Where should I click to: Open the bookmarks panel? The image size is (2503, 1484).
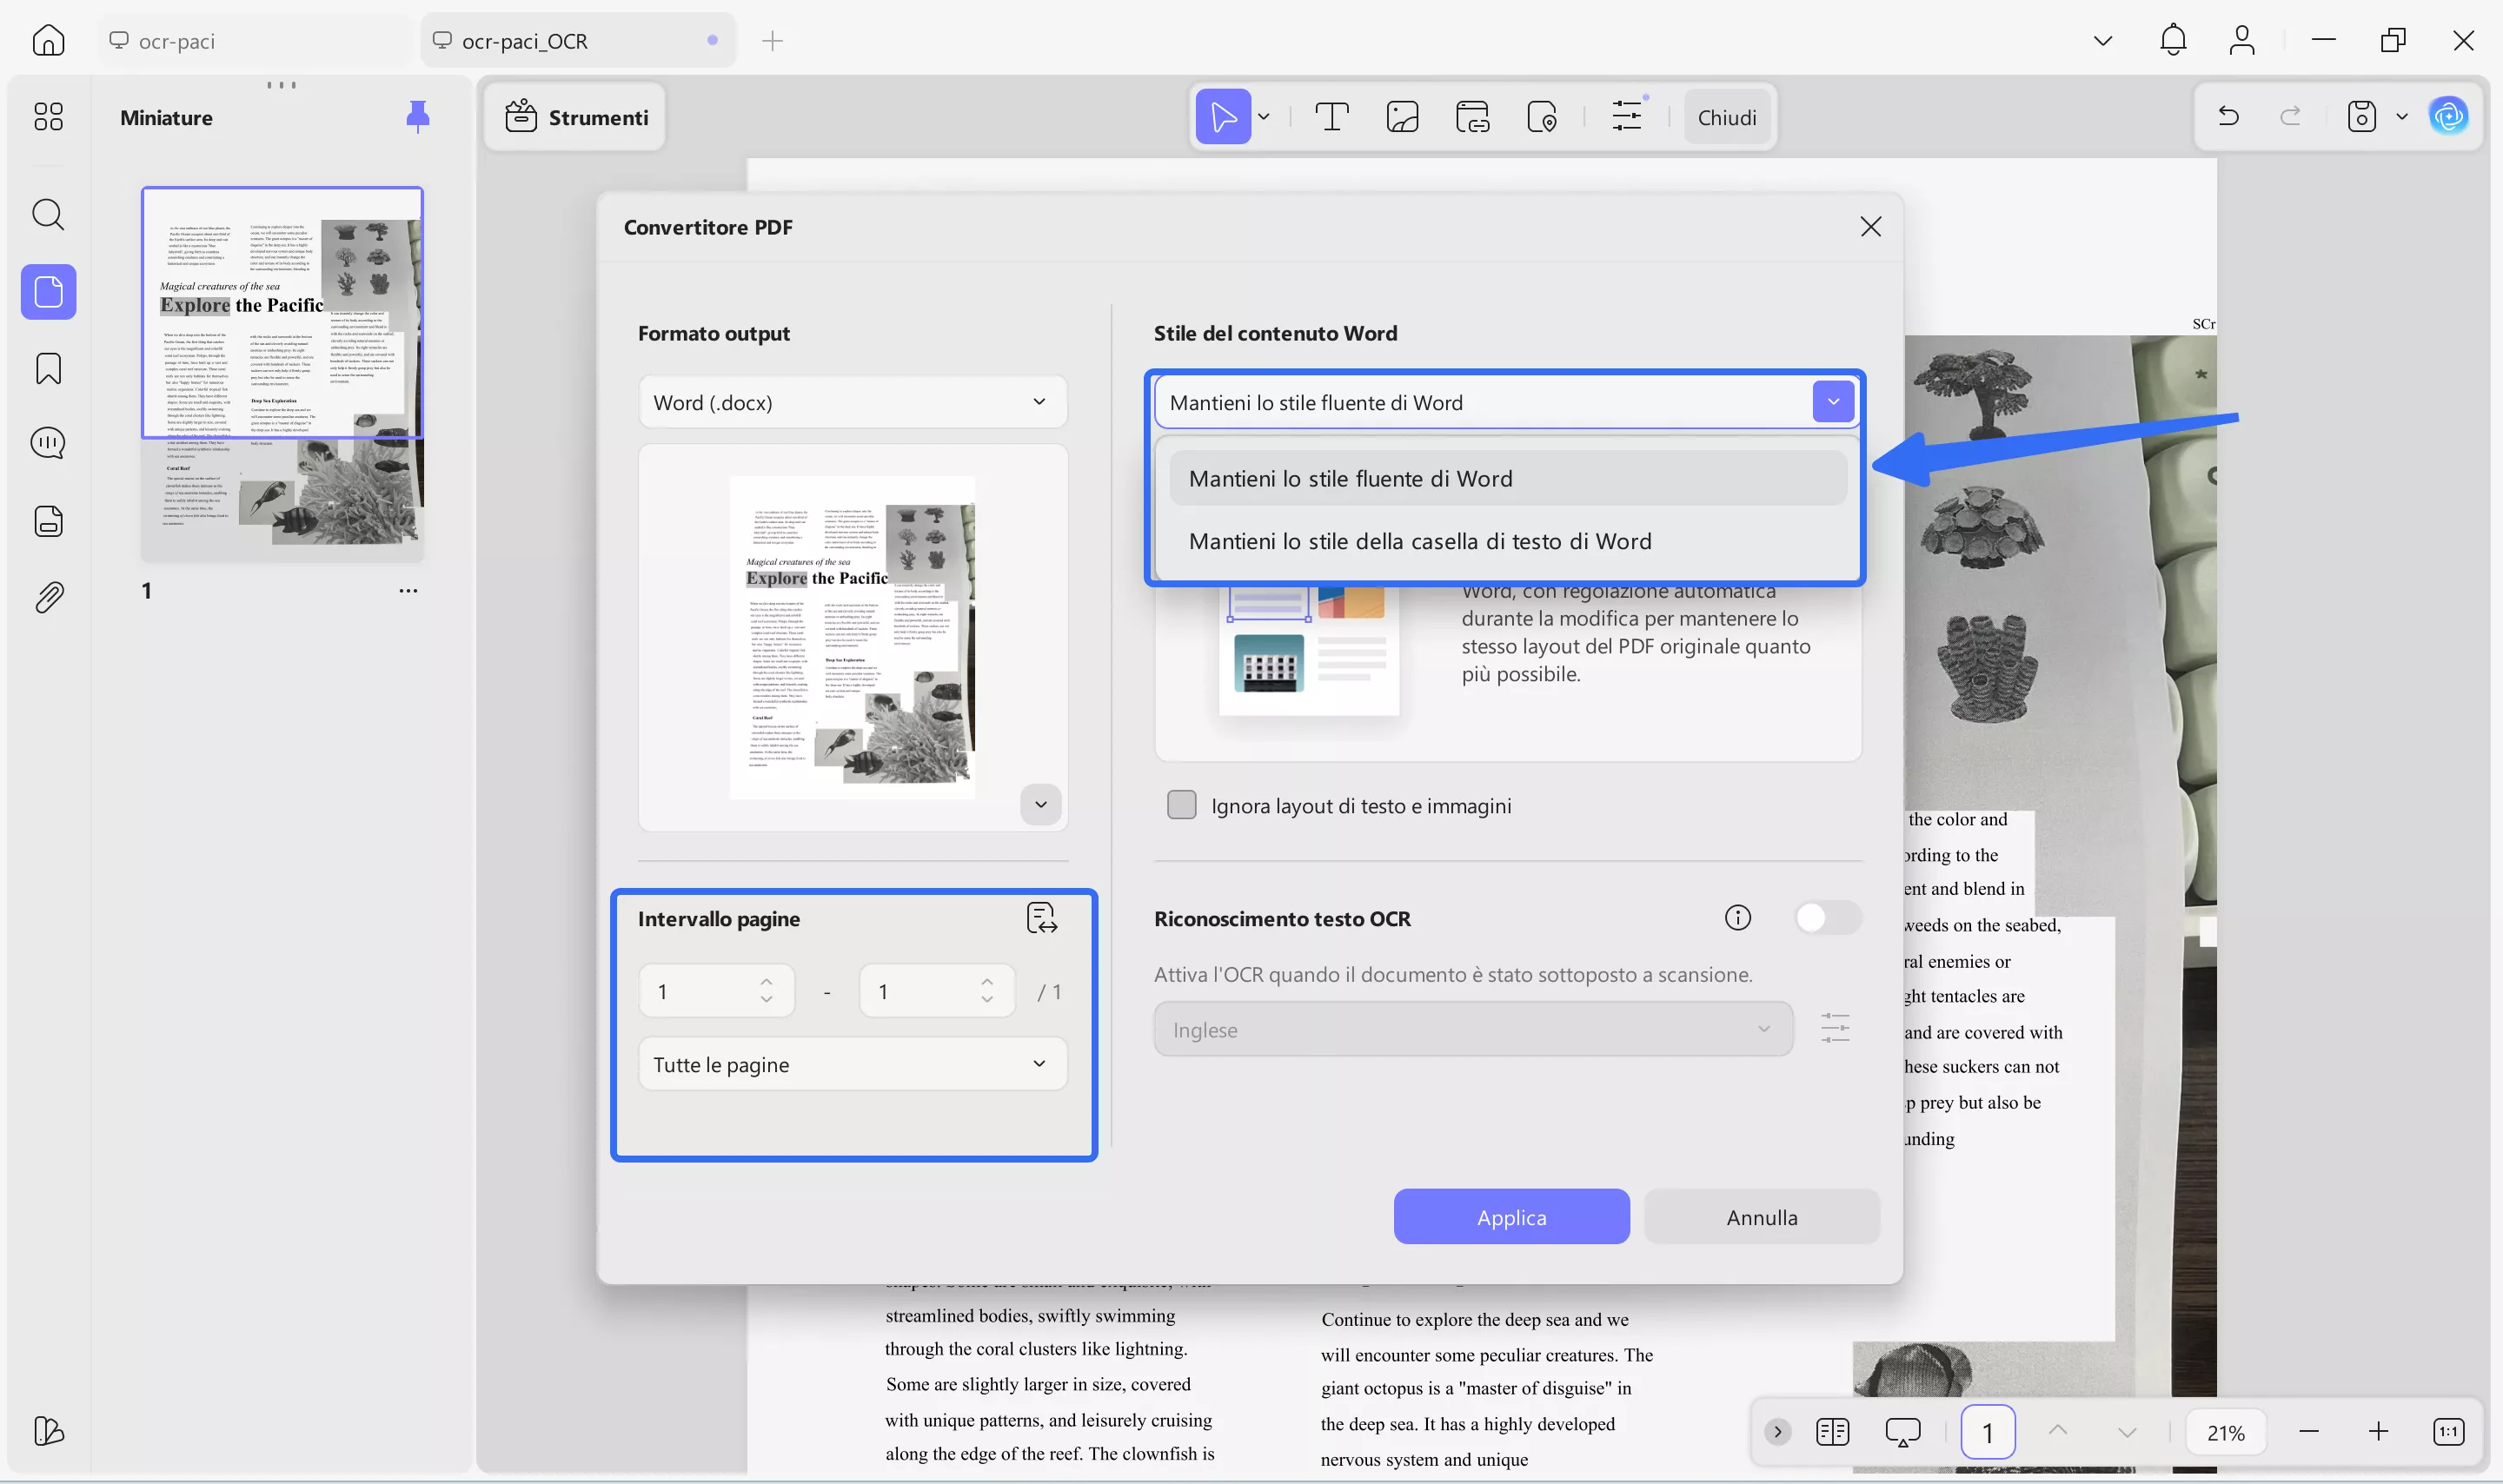pyautogui.click(x=47, y=368)
